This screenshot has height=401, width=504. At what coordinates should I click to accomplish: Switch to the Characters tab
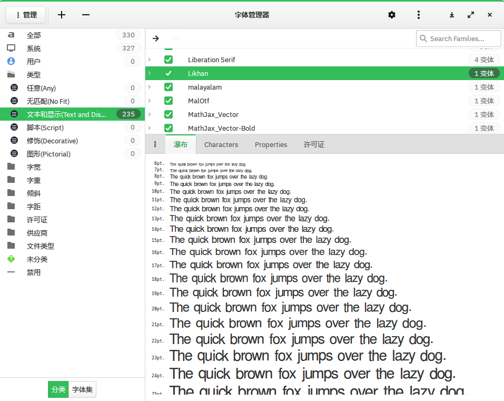tap(221, 145)
